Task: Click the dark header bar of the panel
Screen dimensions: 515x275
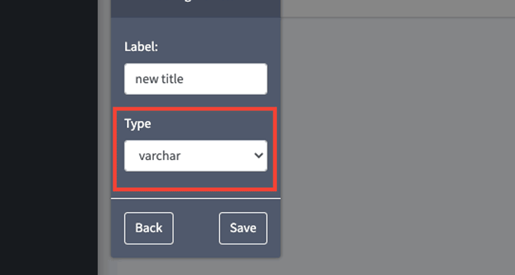Action: [195, 8]
